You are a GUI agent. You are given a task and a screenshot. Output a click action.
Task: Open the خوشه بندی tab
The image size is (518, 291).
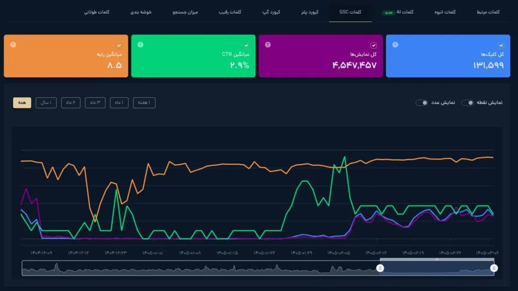[141, 12]
